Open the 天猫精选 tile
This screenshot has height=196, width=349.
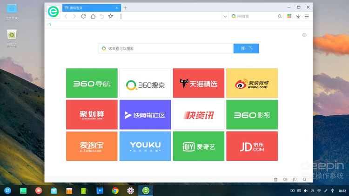pos(199,83)
